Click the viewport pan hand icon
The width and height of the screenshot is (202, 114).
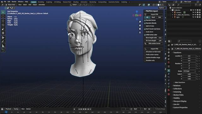tap(140, 25)
